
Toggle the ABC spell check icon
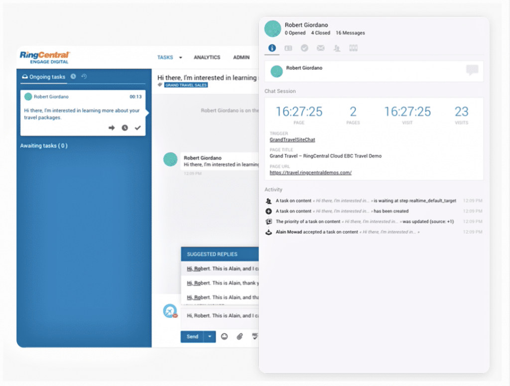click(x=255, y=337)
